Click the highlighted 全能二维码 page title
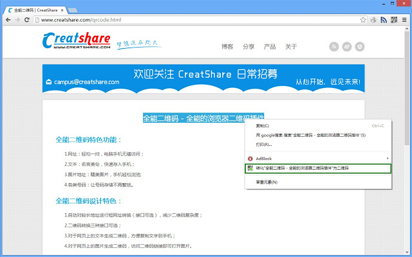Viewport: 412px width, 257px height. 203,118
